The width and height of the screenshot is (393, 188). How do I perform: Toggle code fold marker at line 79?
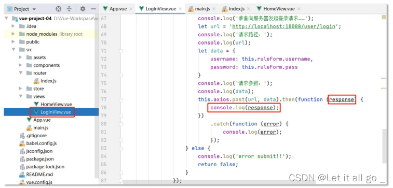(121, 115)
